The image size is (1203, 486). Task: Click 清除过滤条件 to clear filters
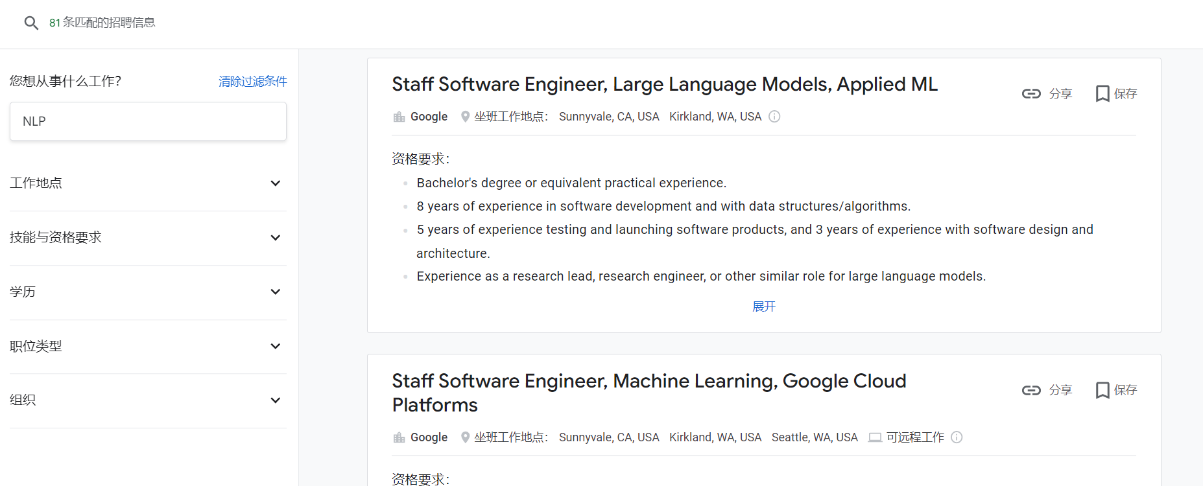(252, 82)
